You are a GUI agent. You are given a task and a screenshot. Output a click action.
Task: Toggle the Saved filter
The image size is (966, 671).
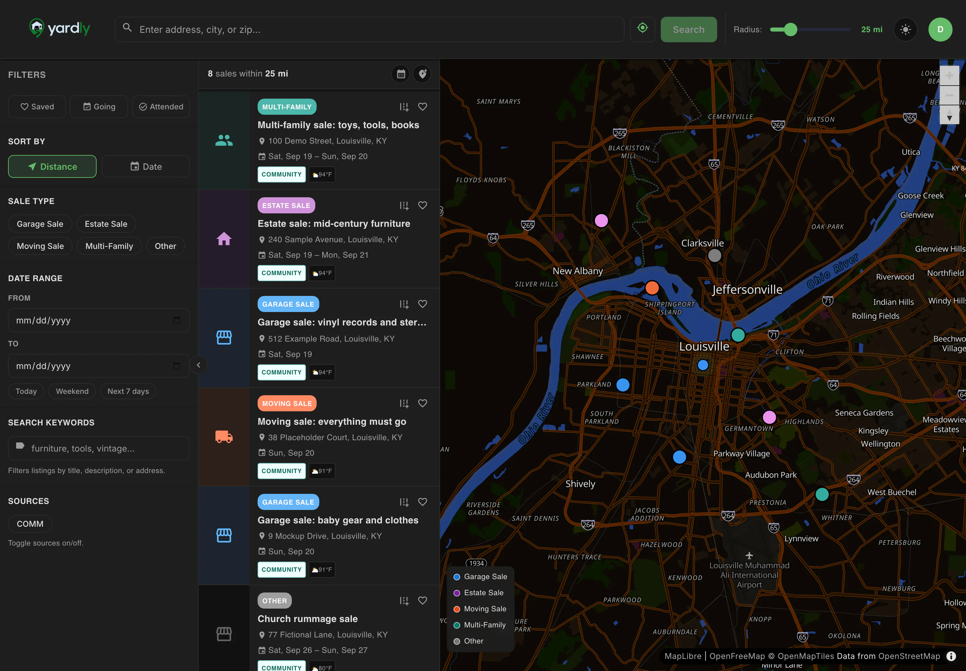37,107
